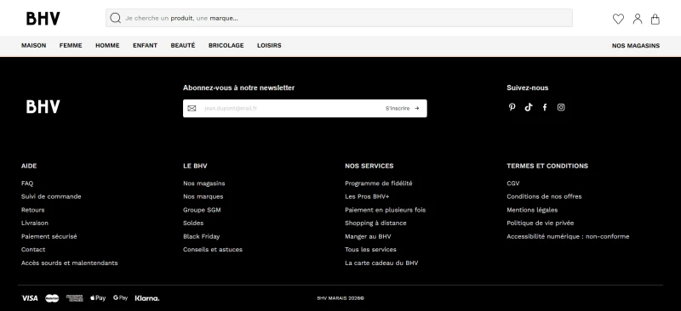Image resolution: width=681 pixels, height=311 pixels.
Task: Click Abonnez-vous à notre newsletter heading
Action: click(x=238, y=88)
